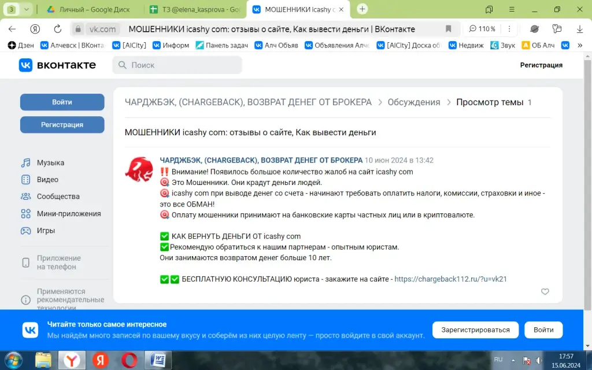Open the chargeback112.ru link in the post
592x370 pixels.
tap(450, 279)
